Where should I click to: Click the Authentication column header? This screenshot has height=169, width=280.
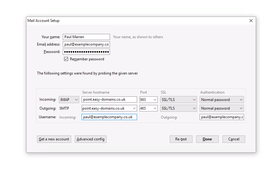pyautogui.click(x=212, y=92)
